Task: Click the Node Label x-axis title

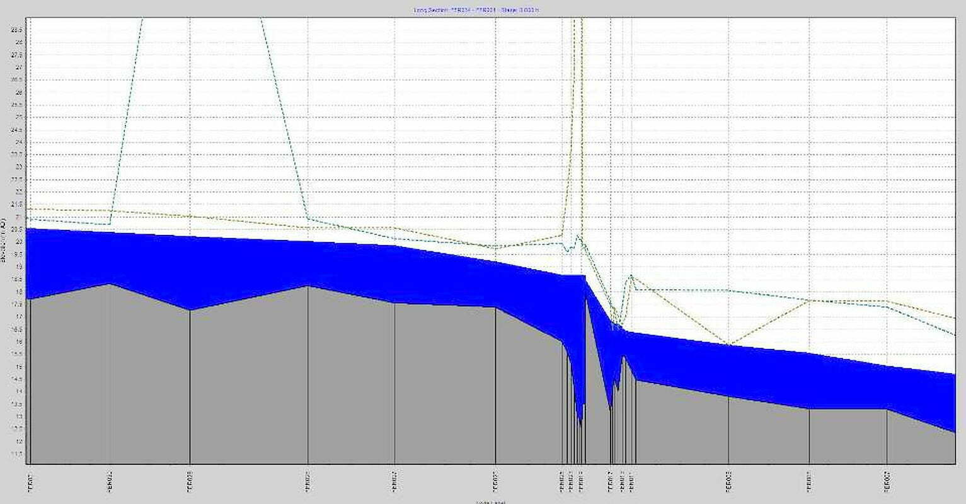Action: (491, 502)
